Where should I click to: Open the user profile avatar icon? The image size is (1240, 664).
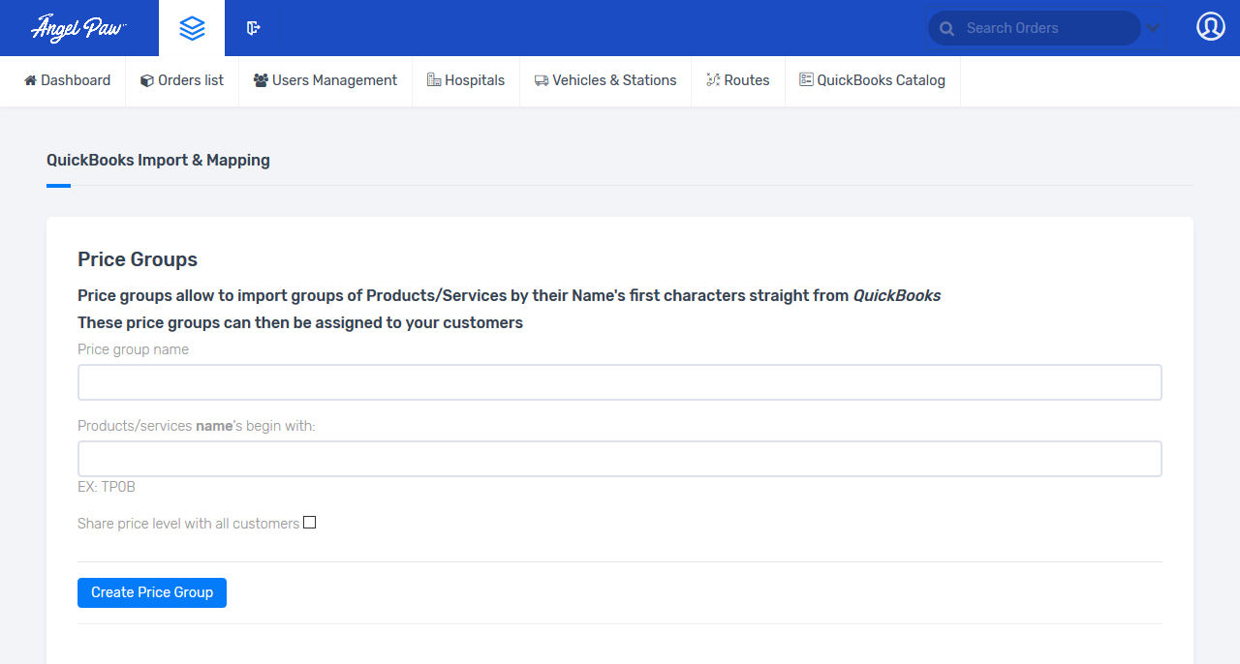point(1210,26)
